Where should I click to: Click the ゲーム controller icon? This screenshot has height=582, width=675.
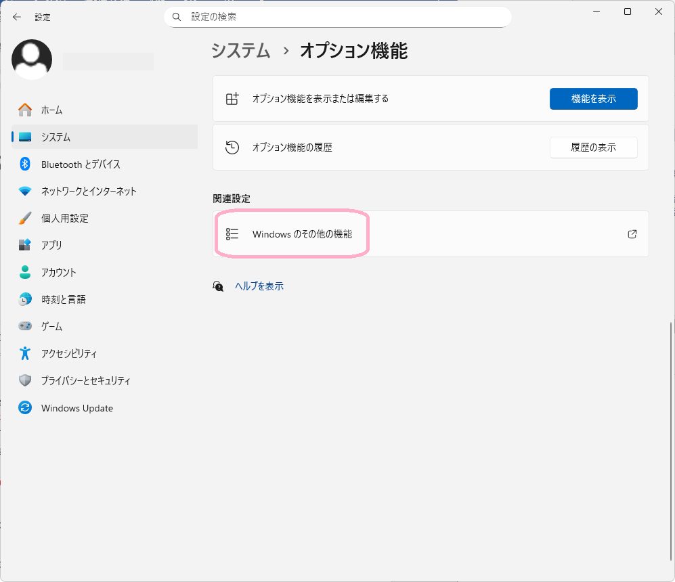coord(25,326)
